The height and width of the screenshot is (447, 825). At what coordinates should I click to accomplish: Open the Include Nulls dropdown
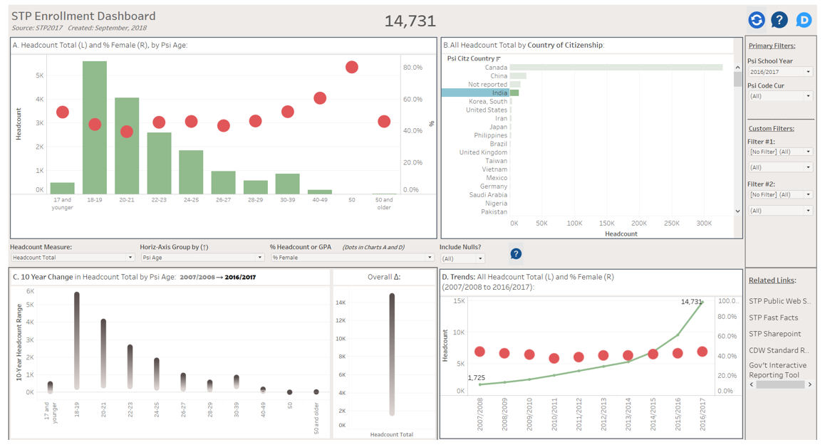pyautogui.click(x=462, y=259)
